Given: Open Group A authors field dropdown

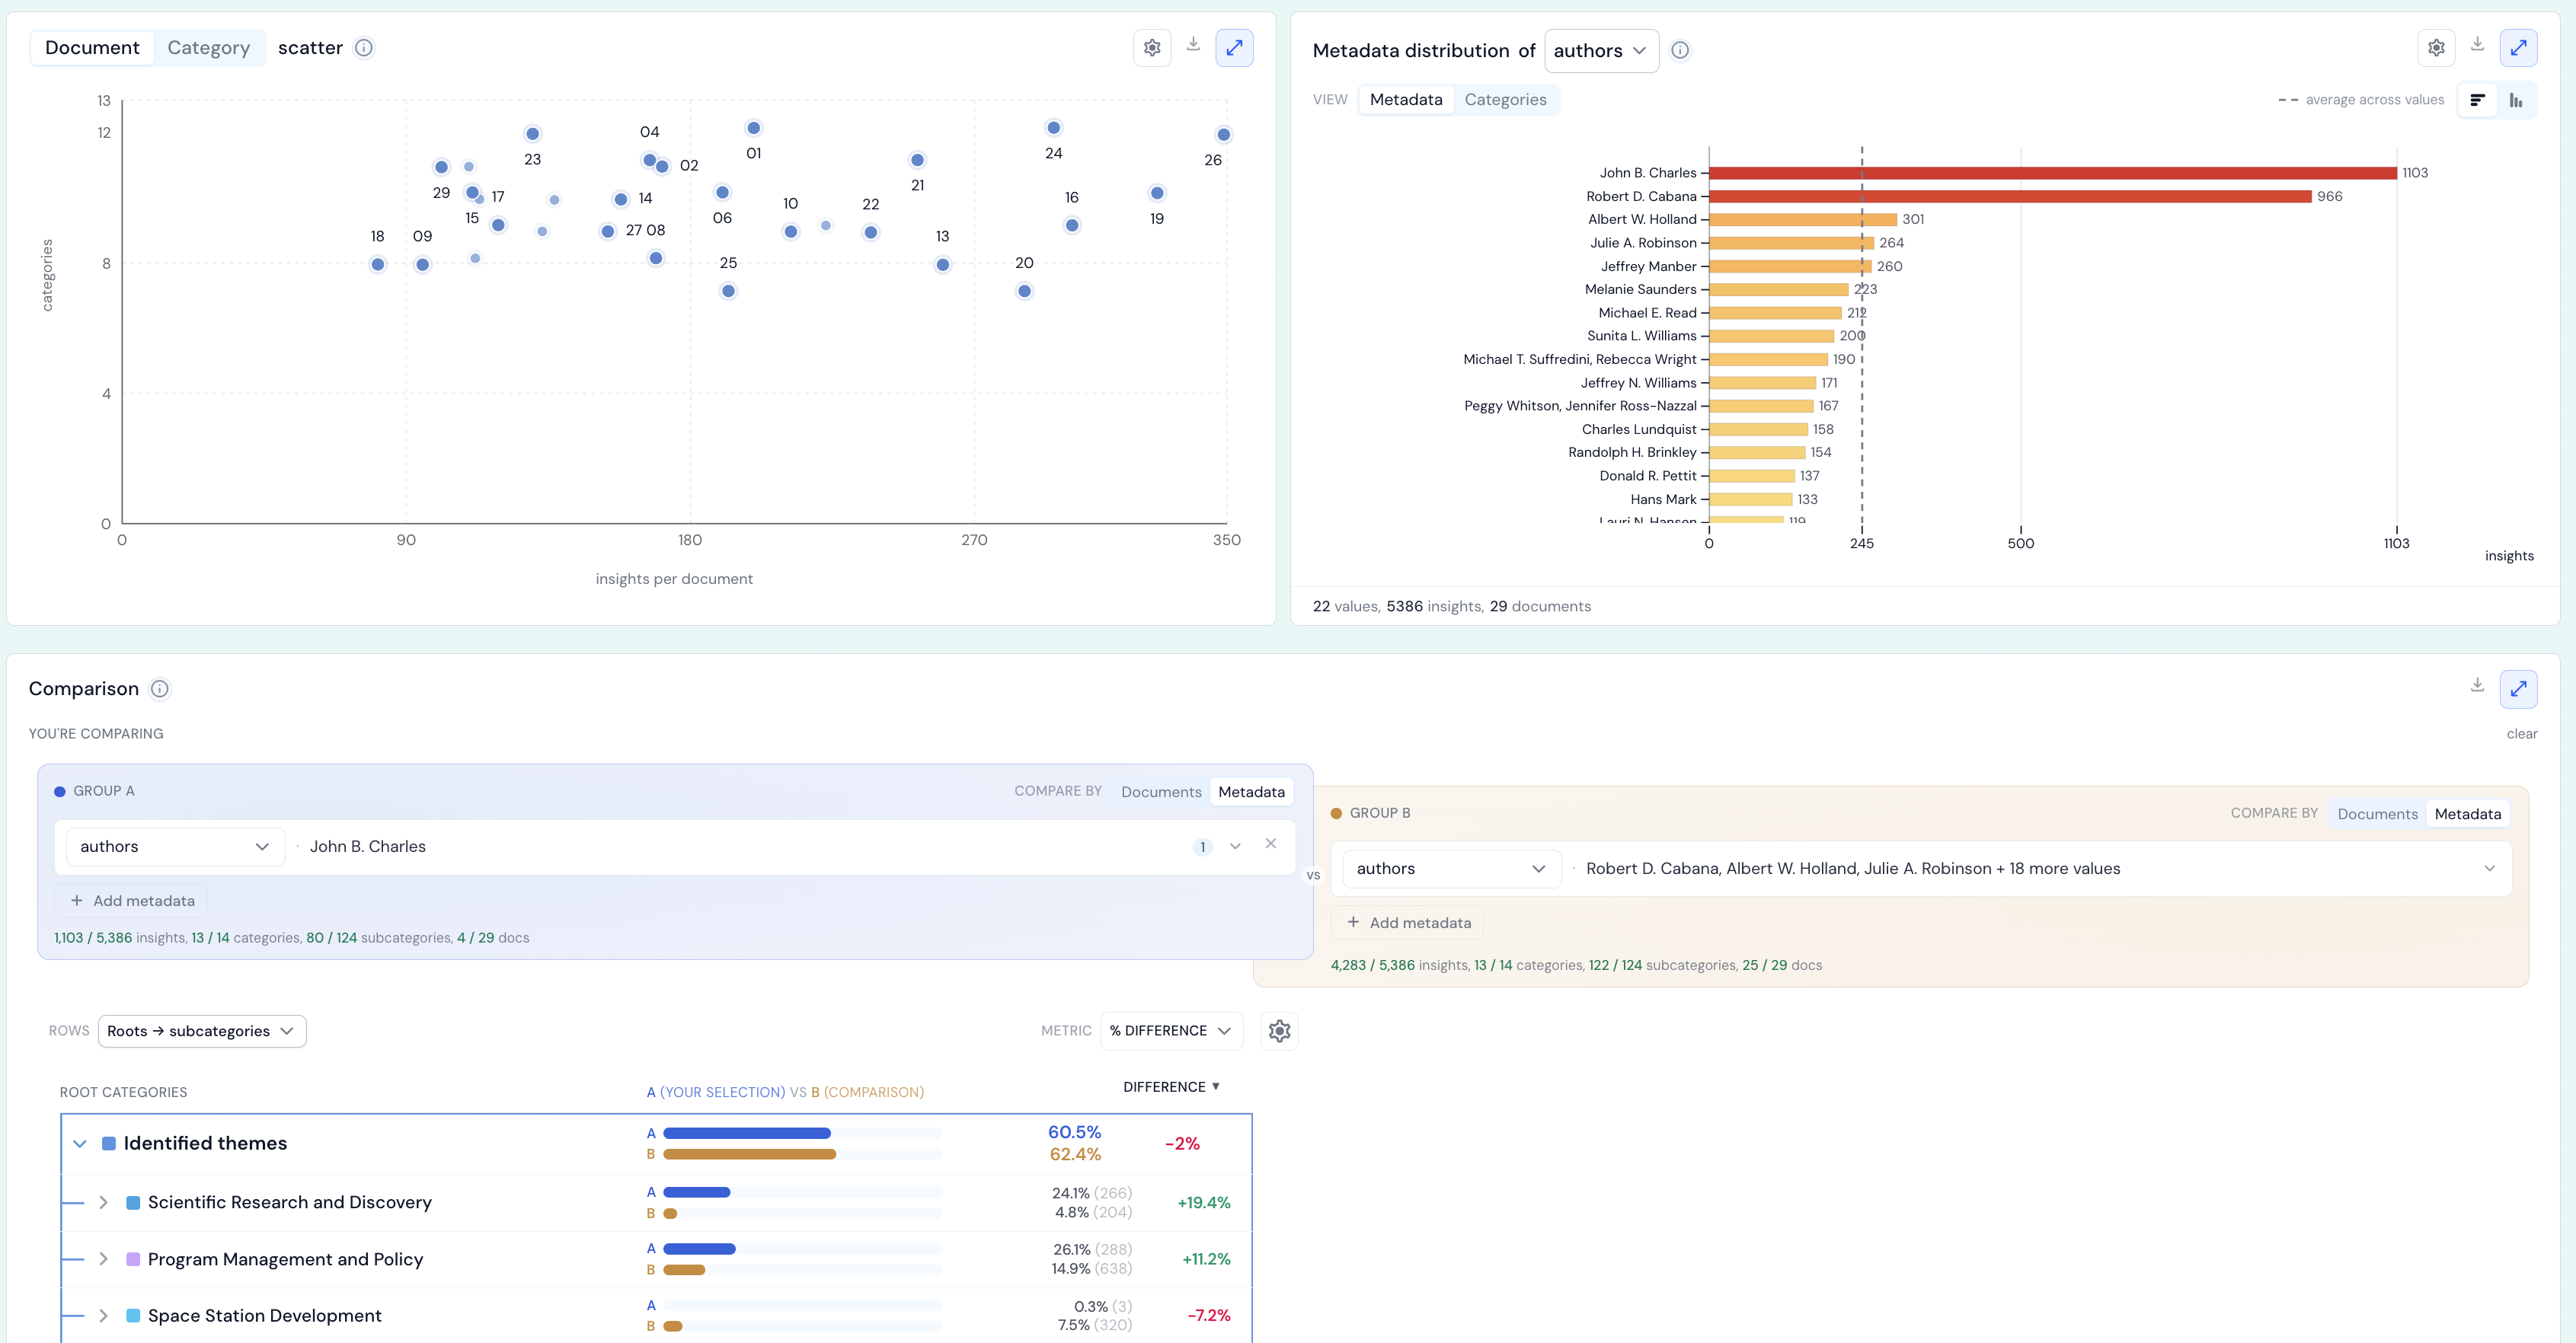Looking at the screenshot, I should click(x=175, y=847).
